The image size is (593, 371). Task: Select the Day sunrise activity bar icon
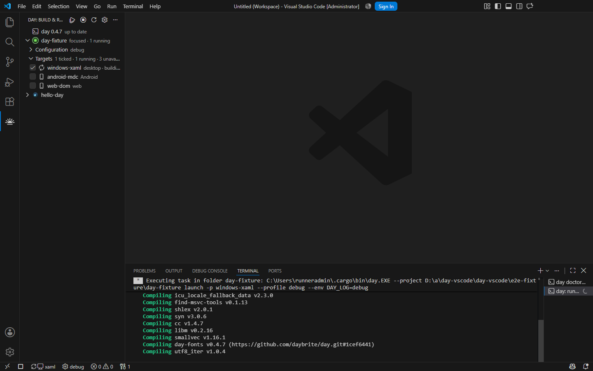[9, 121]
